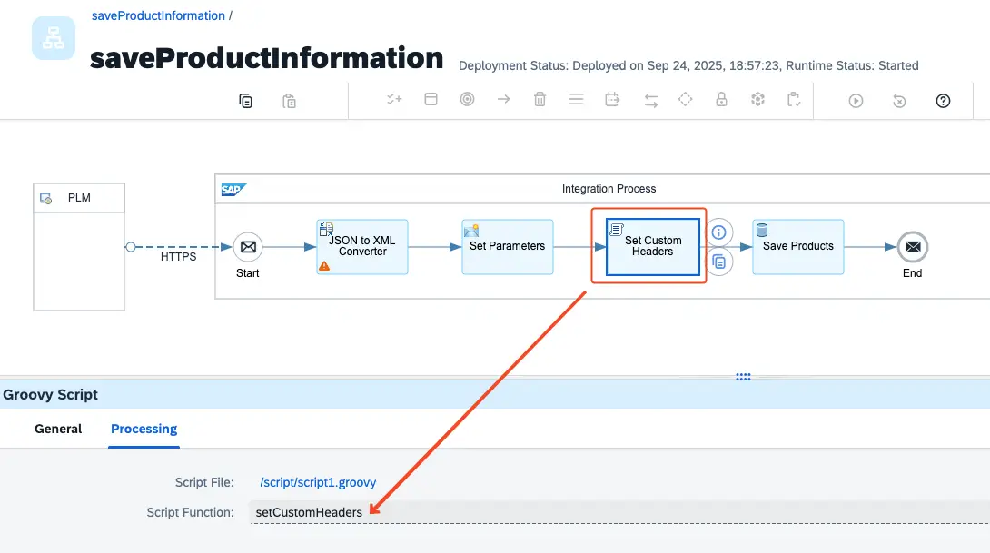This screenshot has width=990, height=553.
Task: Click the arrow connector toolbar icon
Action: 503,100
